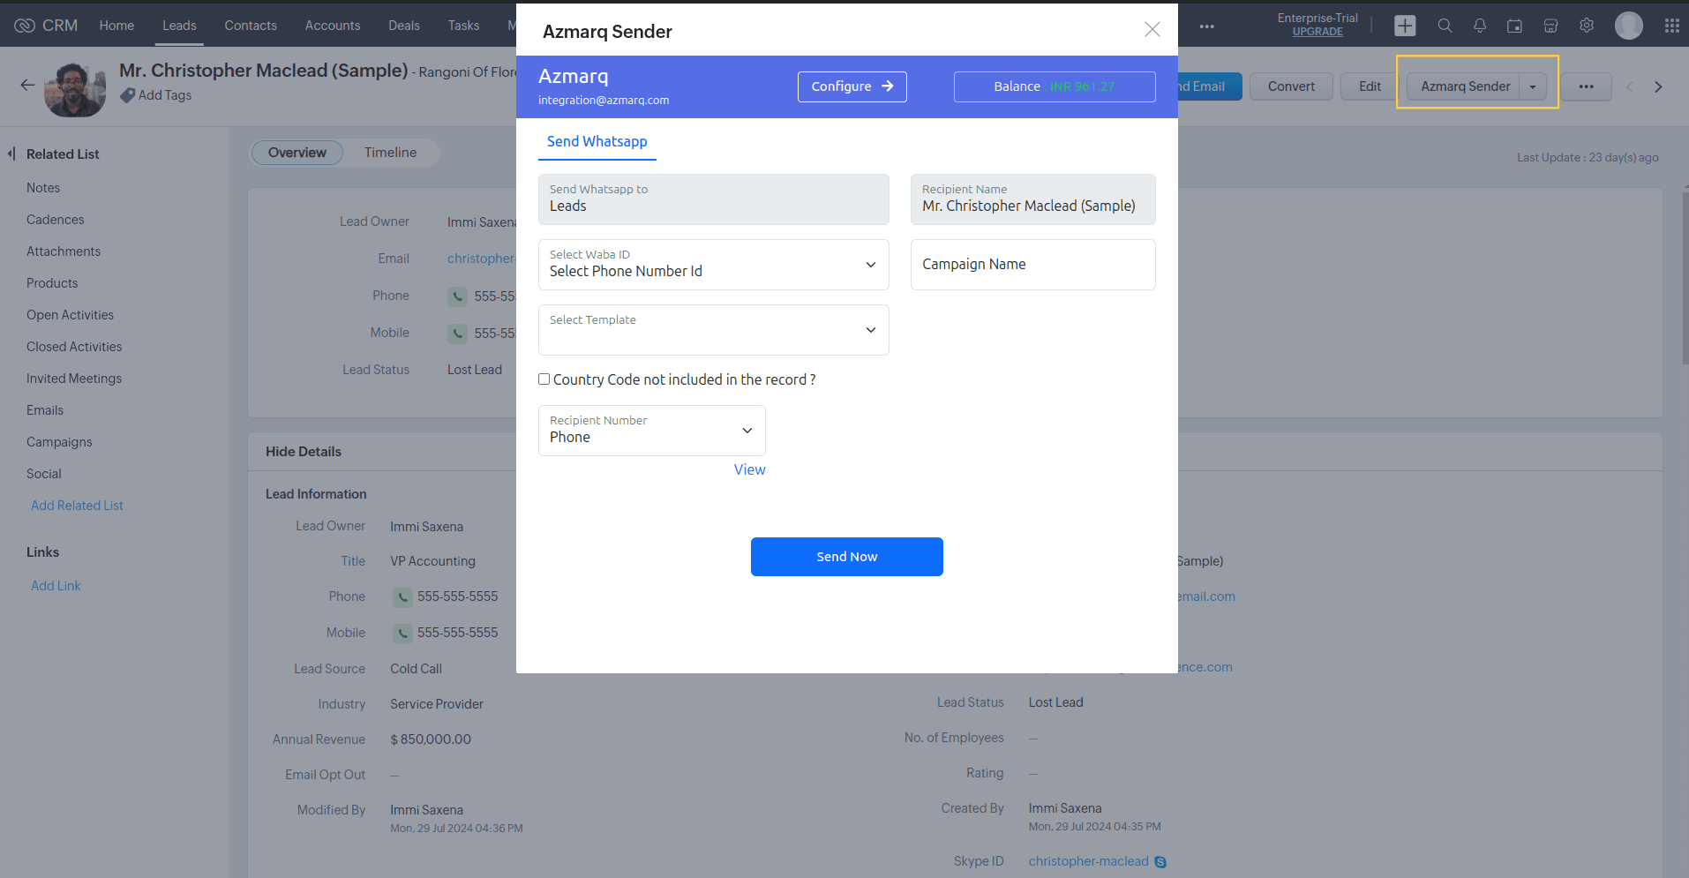
Task: Click Hide Details toggle
Action: tap(304, 452)
